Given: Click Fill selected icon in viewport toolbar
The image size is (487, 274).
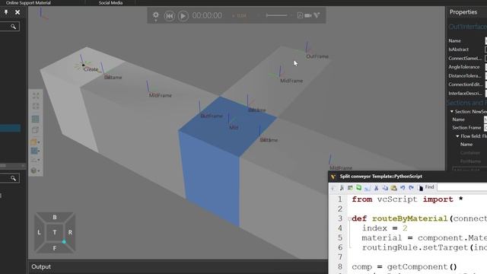Looking at the screenshot, I should click(36, 107).
